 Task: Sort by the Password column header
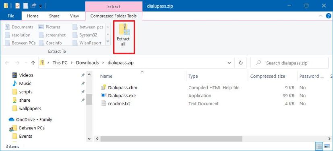pyautogui.click(x=312, y=76)
